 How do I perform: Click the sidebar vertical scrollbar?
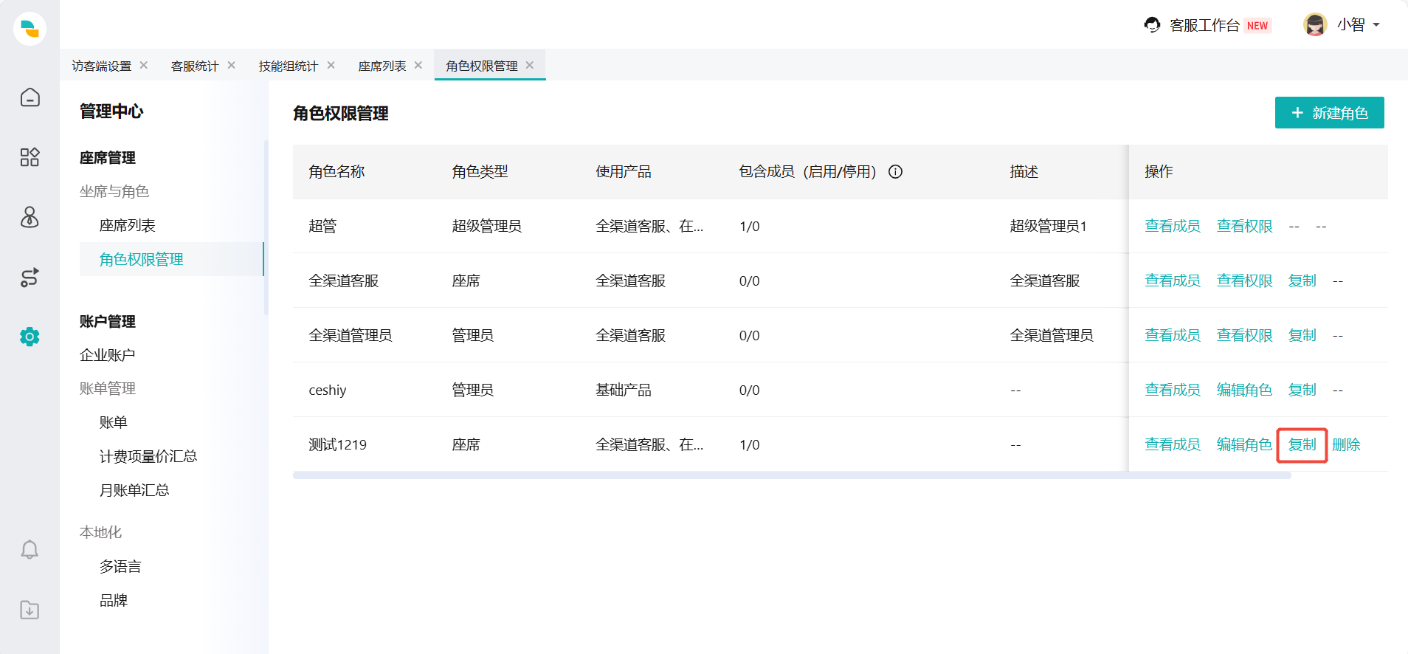tap(266, 227)
